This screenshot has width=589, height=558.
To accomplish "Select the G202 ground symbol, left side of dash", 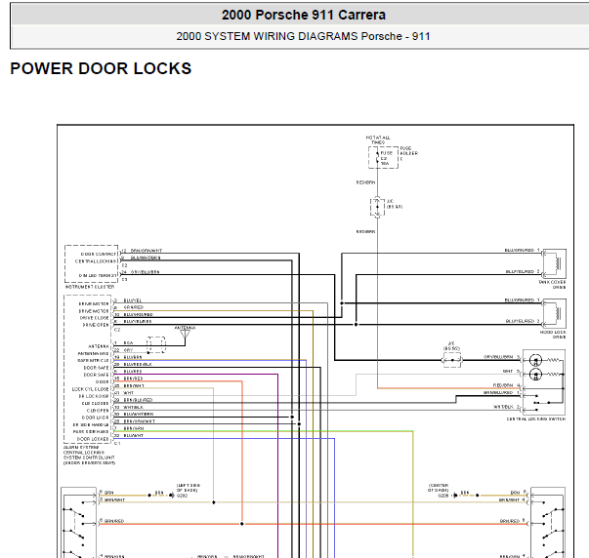I will click(x=172, y=496).
